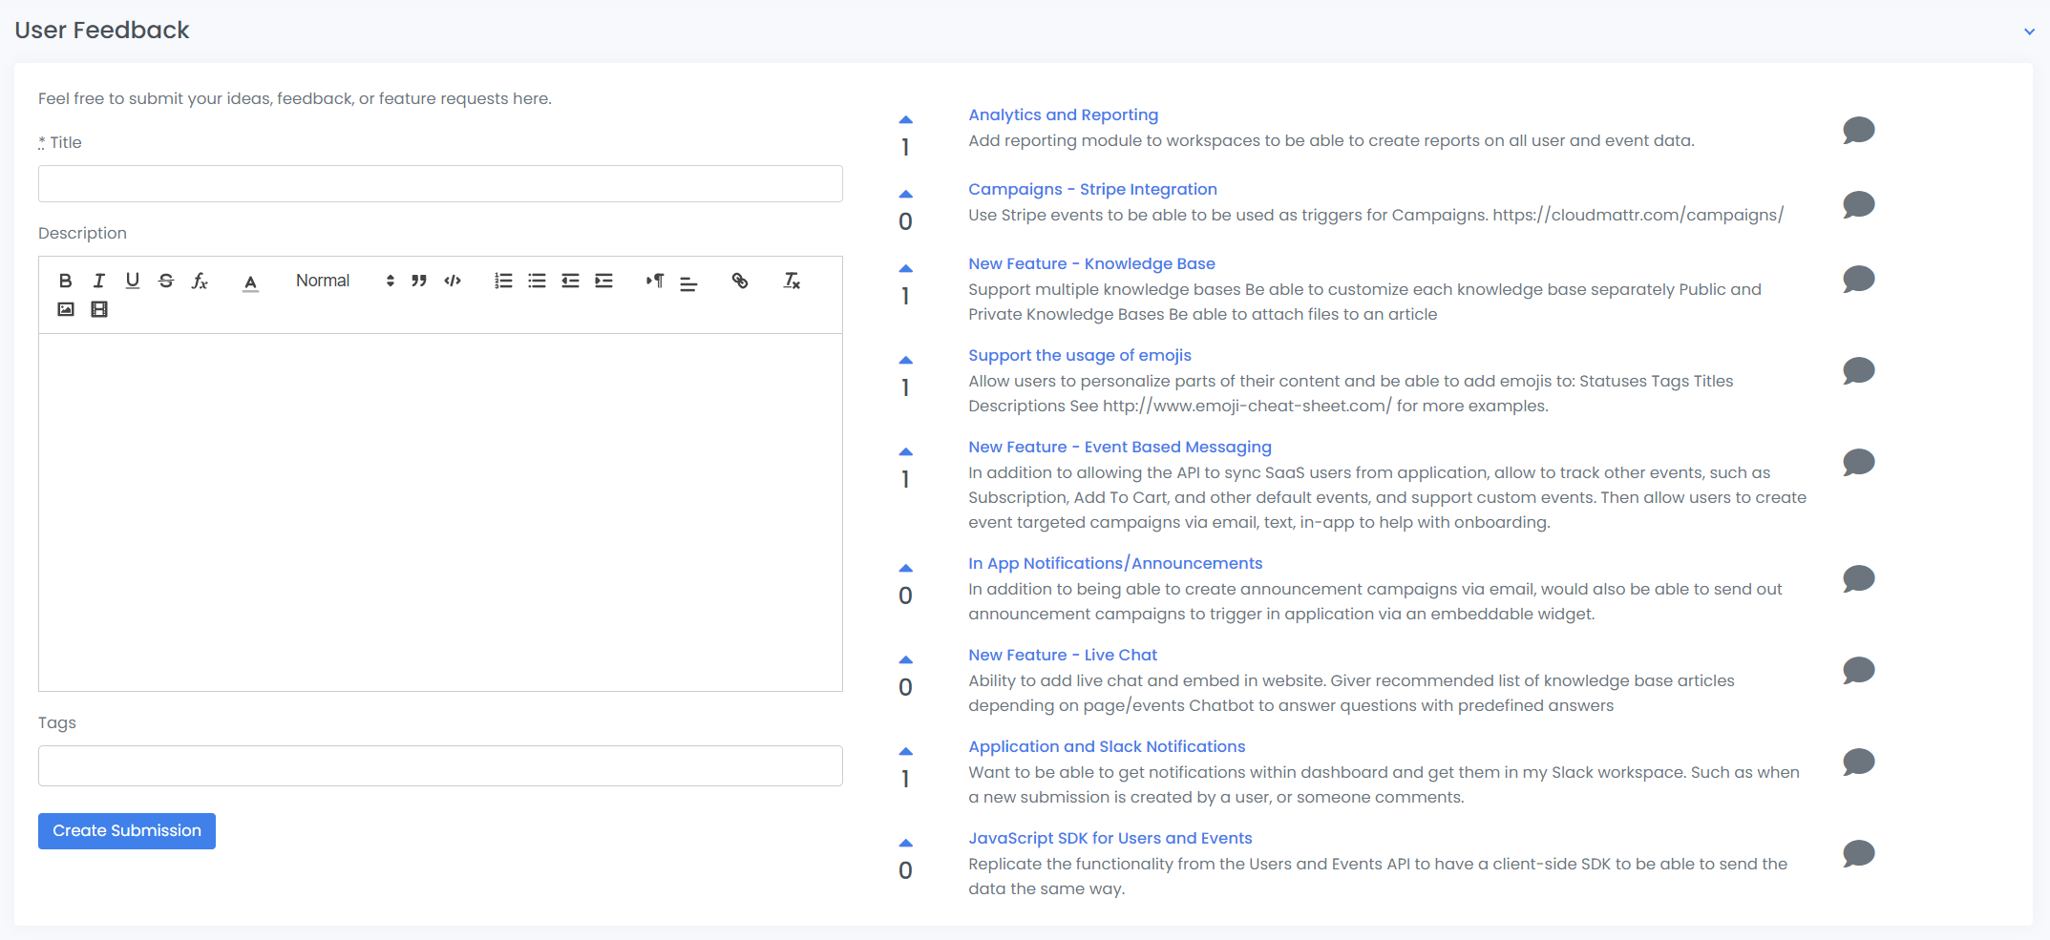Open the Analytics and Reporting submission

click(1063, 115)
